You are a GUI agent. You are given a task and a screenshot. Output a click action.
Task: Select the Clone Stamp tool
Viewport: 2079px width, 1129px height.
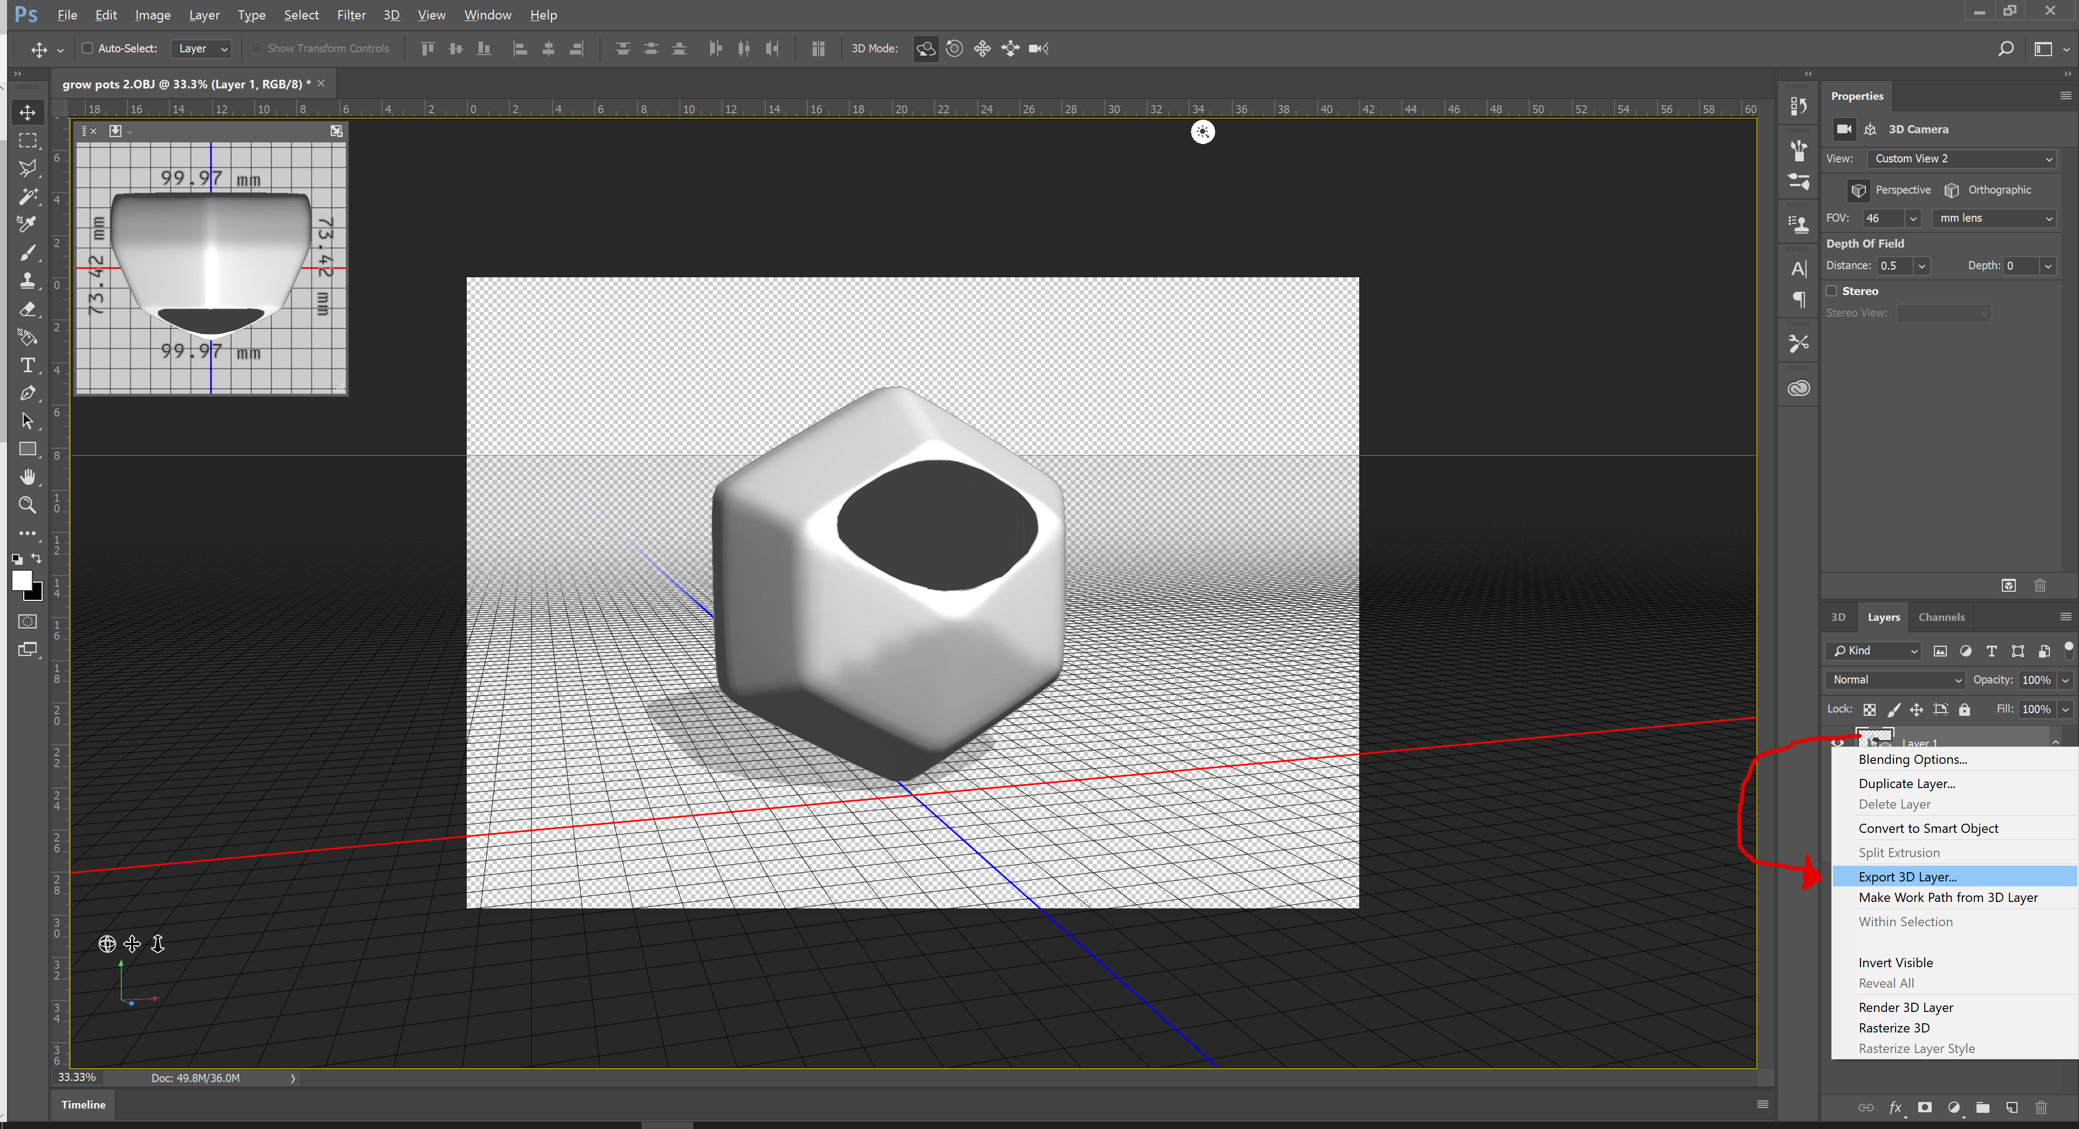click(28, 281)
